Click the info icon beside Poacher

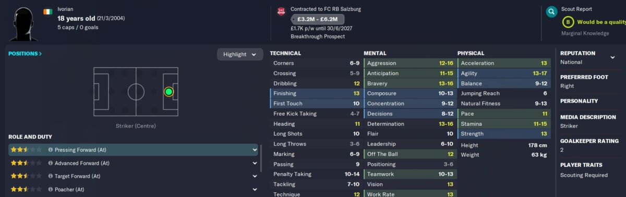coord(51,190)
